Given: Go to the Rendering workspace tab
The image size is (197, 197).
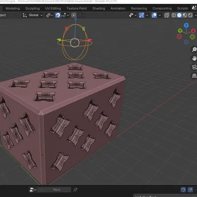Looking at the screenshot, I should pos(139,8).
